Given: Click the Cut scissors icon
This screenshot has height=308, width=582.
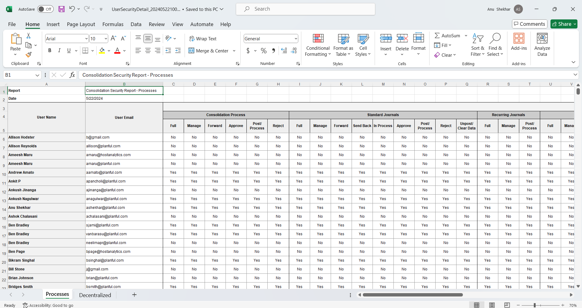Looking at the screenshot, I should [x=28, y=36].
